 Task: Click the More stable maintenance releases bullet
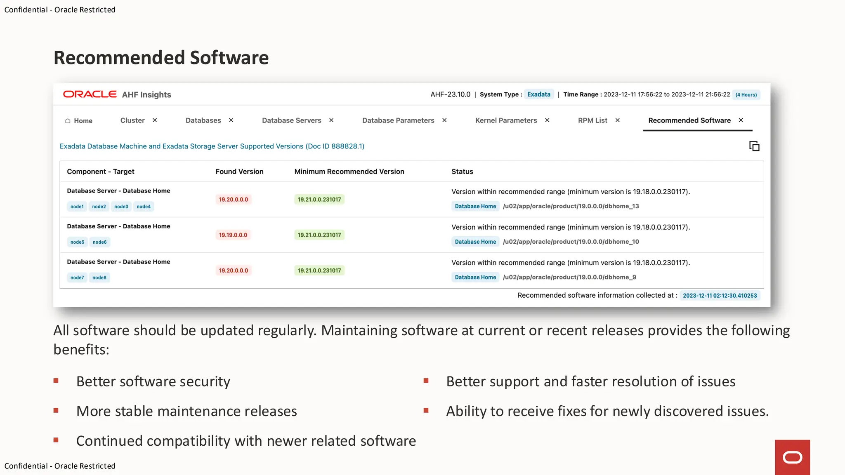point(186,411)
